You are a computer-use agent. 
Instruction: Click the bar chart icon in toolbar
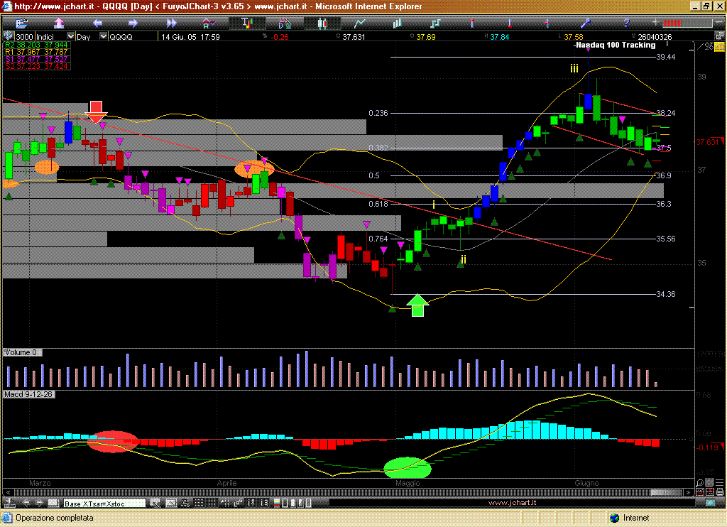[x=397, y=23]
